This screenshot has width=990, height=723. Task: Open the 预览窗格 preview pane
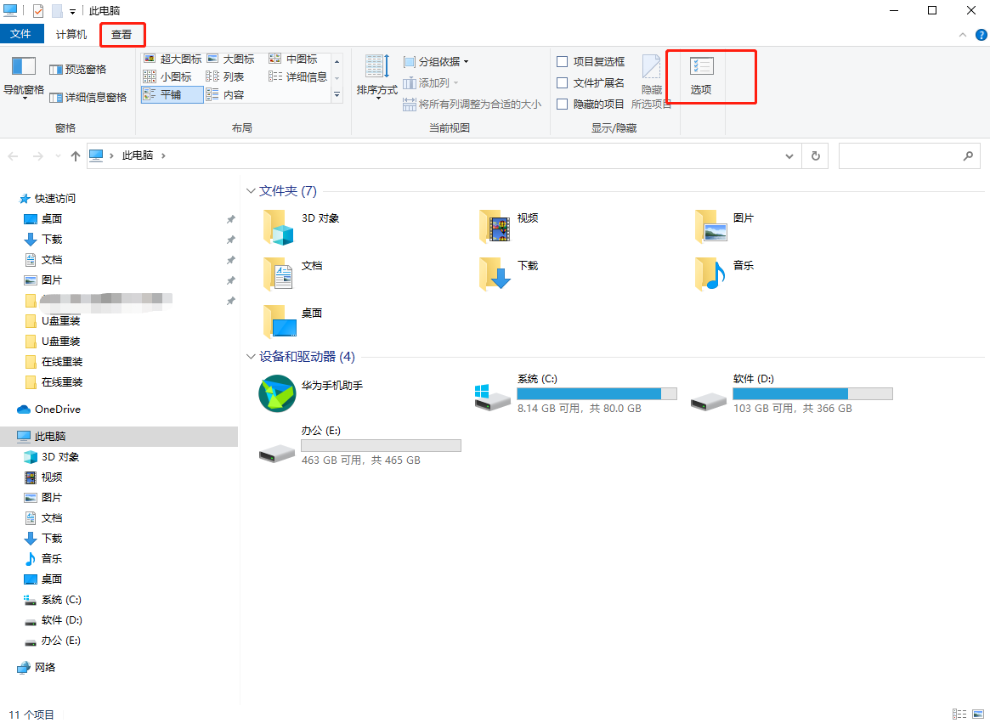tap(78, 68)
